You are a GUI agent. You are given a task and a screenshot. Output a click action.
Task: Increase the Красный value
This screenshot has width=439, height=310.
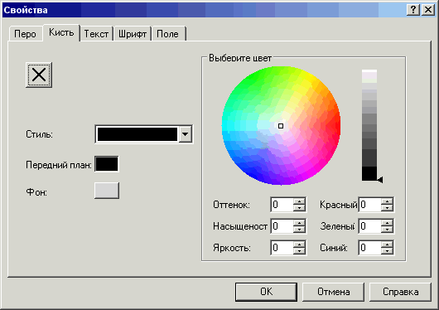pyautogui.click(x=387, y=201)
